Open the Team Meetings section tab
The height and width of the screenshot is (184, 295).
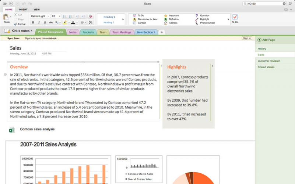122,32
